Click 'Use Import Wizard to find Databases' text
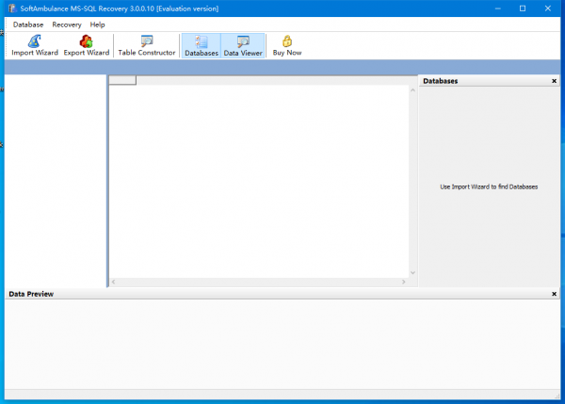This screenshot has height=404, width=565. [x=489, y=186]
